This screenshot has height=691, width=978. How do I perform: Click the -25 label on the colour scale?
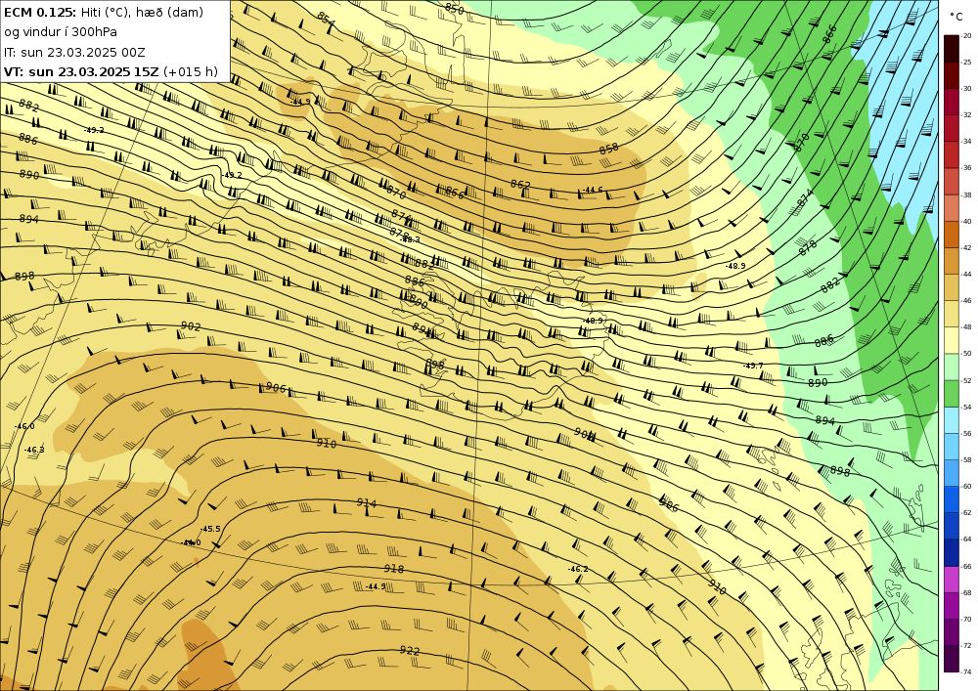(x=966, y=63)
